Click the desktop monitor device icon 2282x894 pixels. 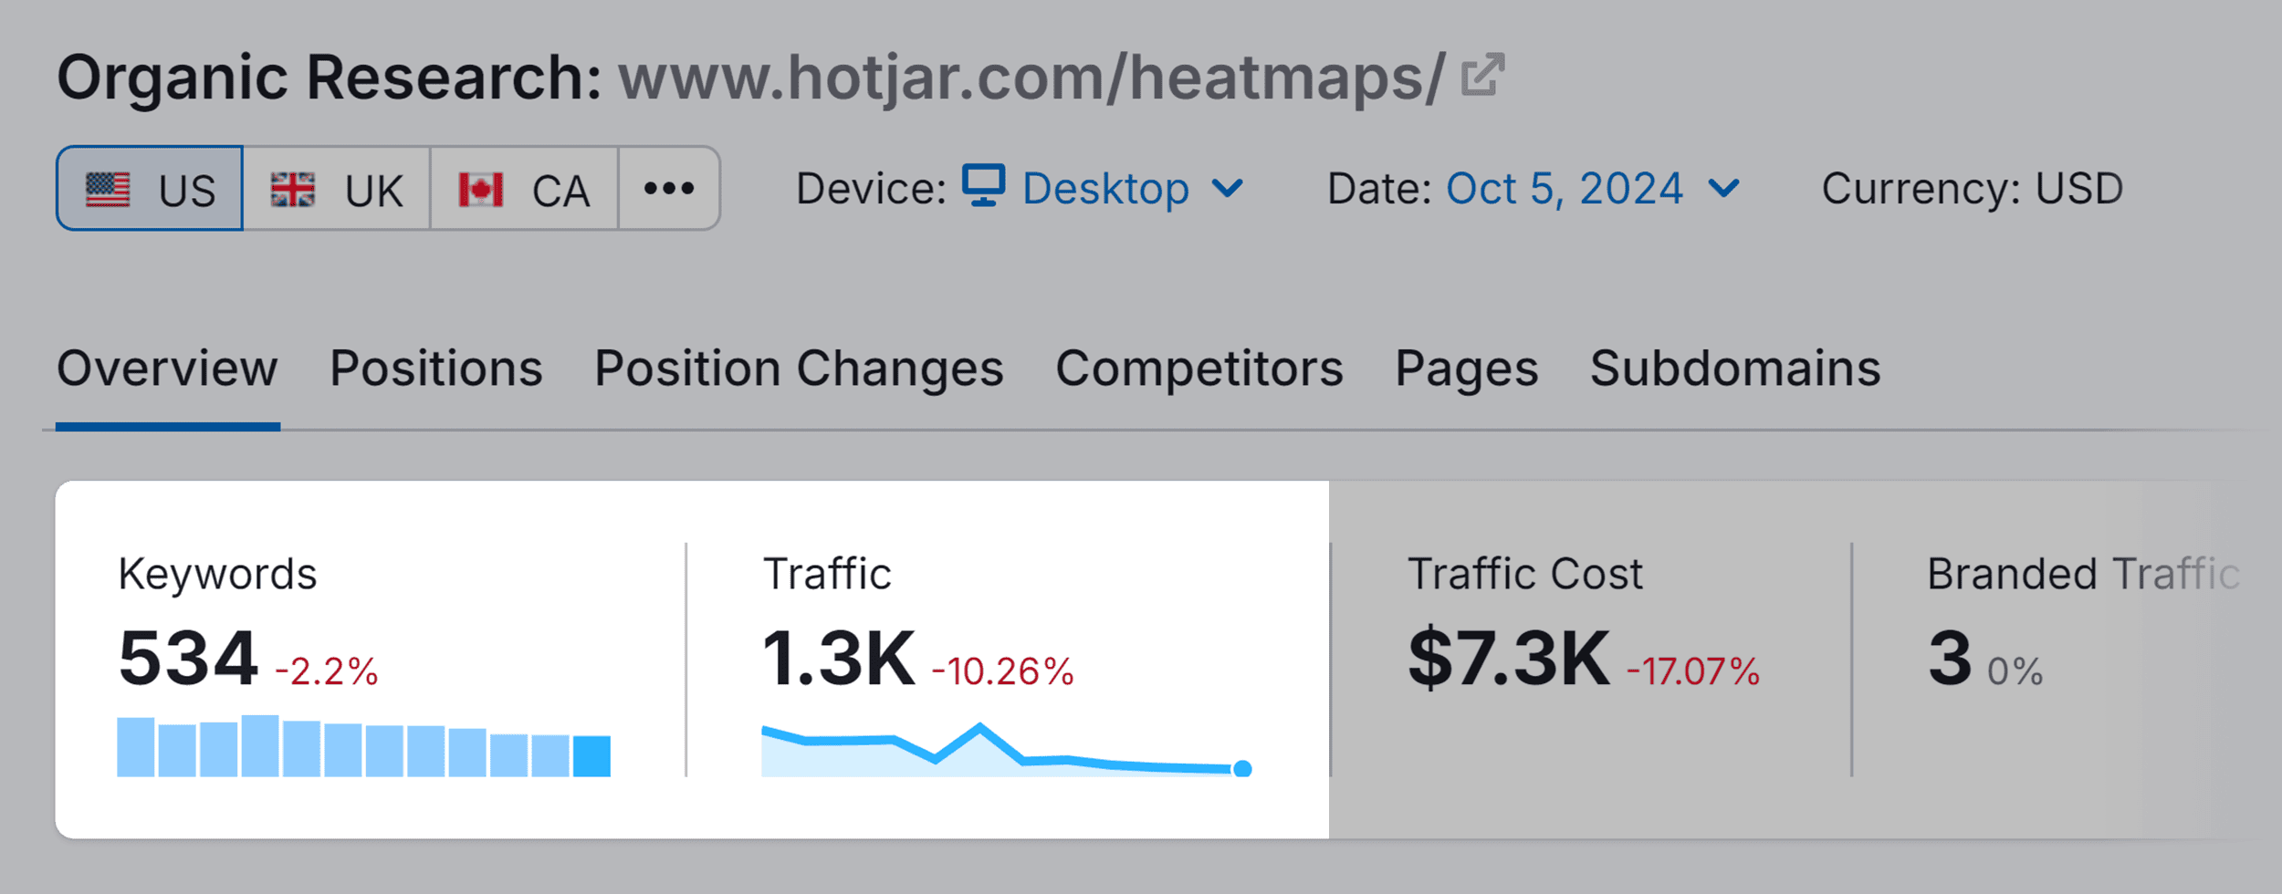(984, 187)
